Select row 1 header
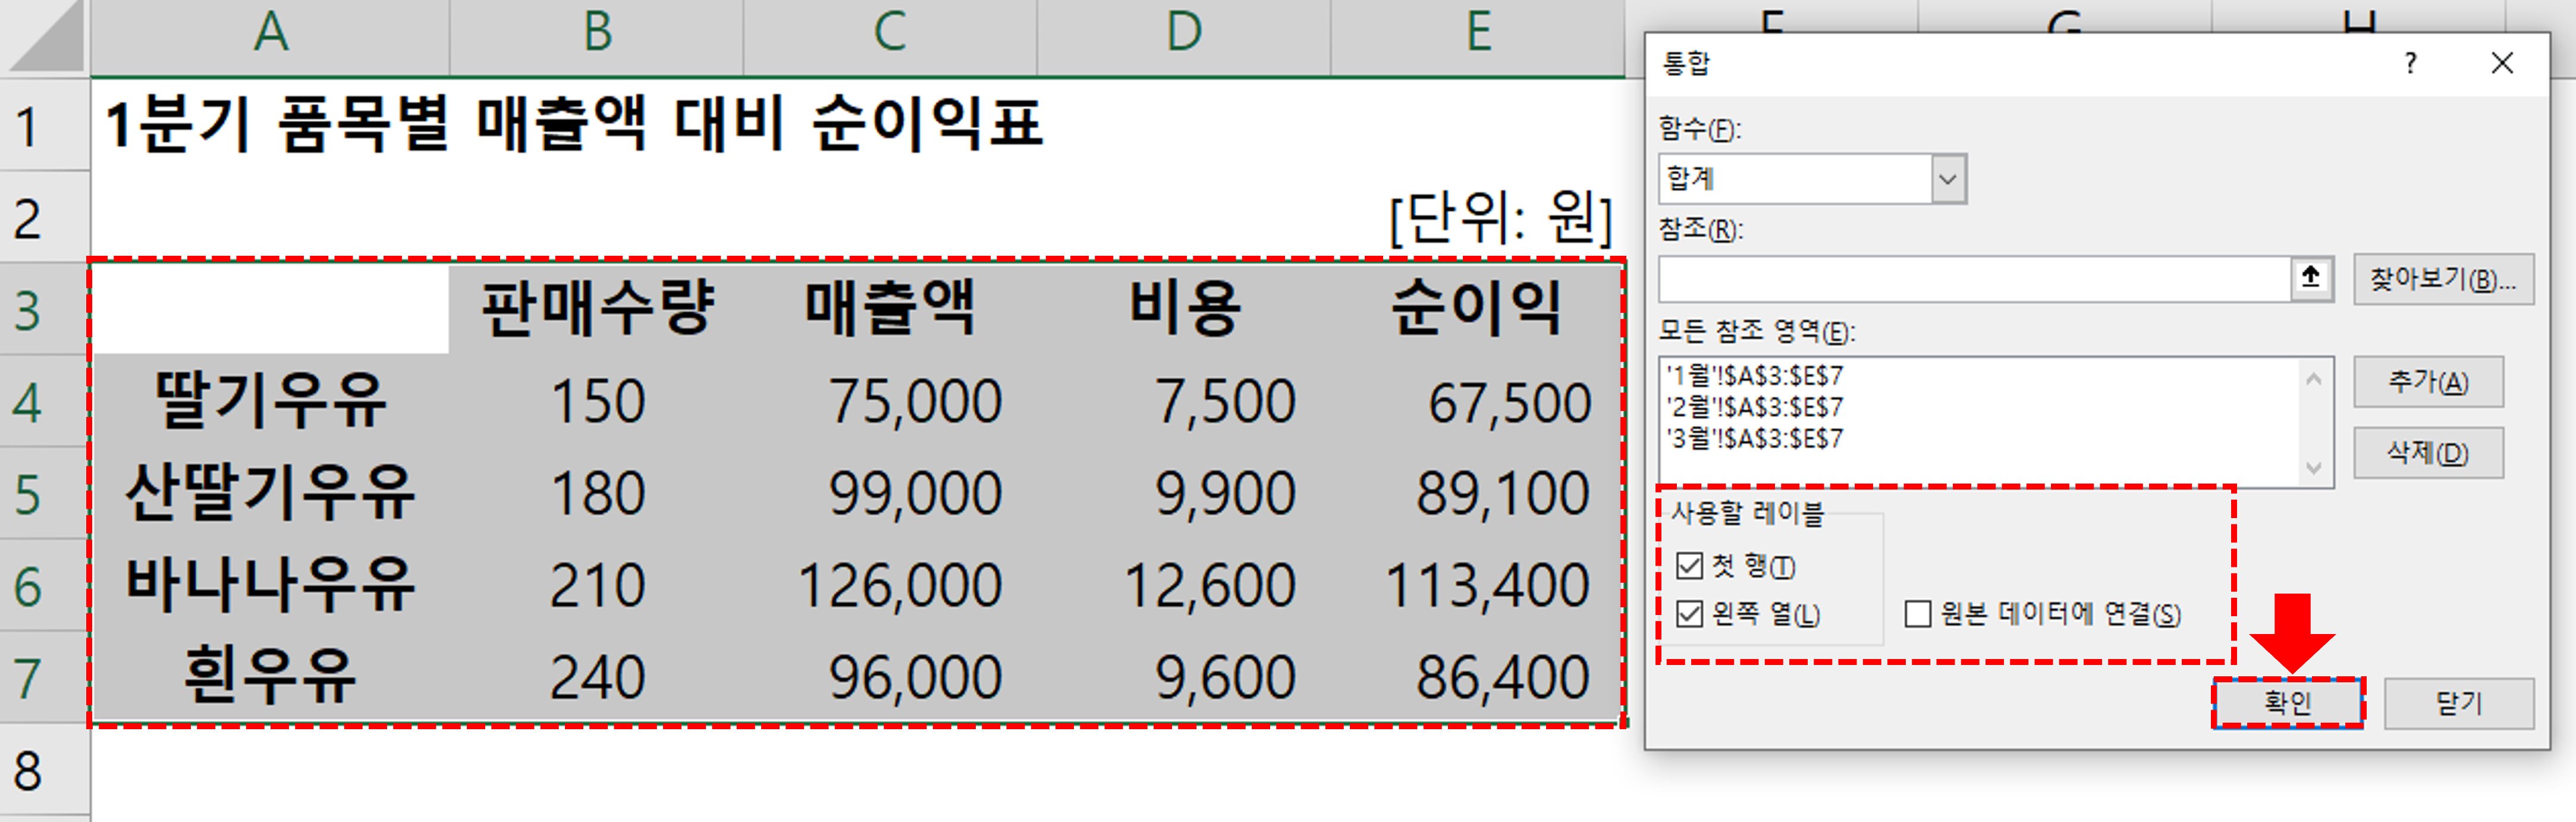 click(x=45, y=125)
